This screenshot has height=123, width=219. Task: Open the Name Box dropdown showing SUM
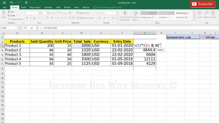pos(16,28)
